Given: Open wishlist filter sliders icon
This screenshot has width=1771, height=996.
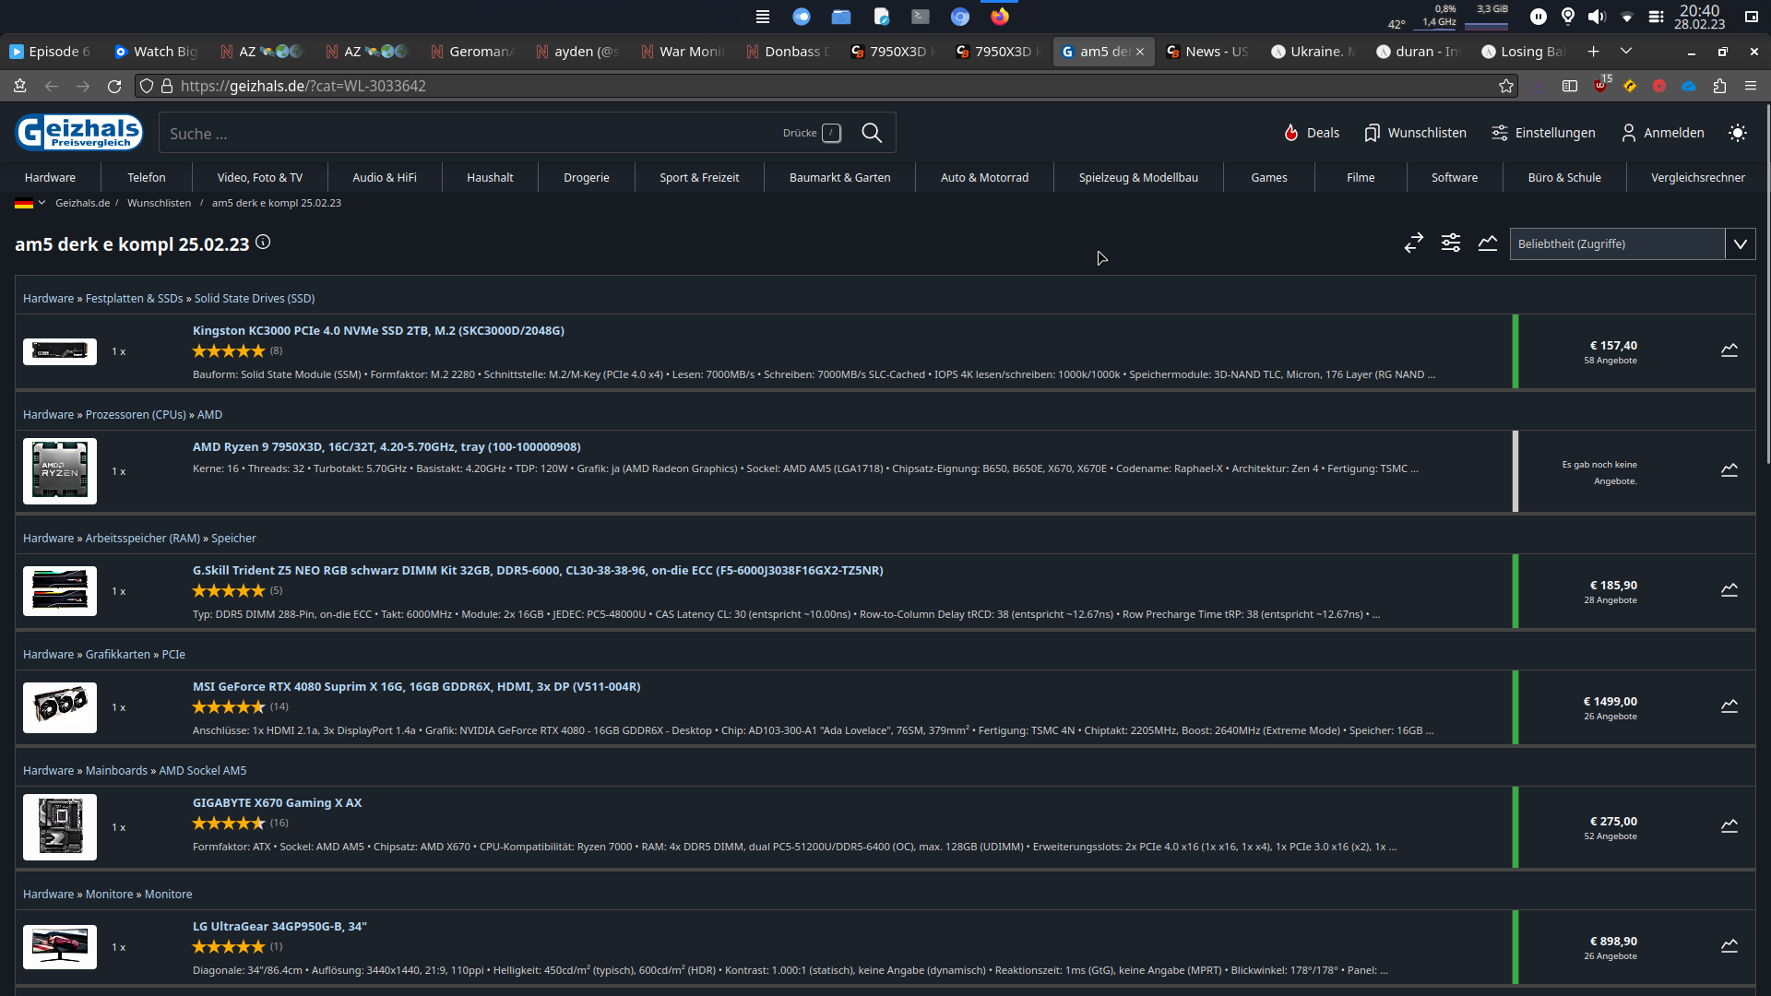Looking at the screenshot, I should coord(1451,243).
